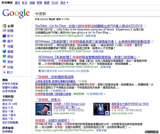The image size is (160, 134).
Task: Select the 更新 updates icon
Action: pos(4,62)
